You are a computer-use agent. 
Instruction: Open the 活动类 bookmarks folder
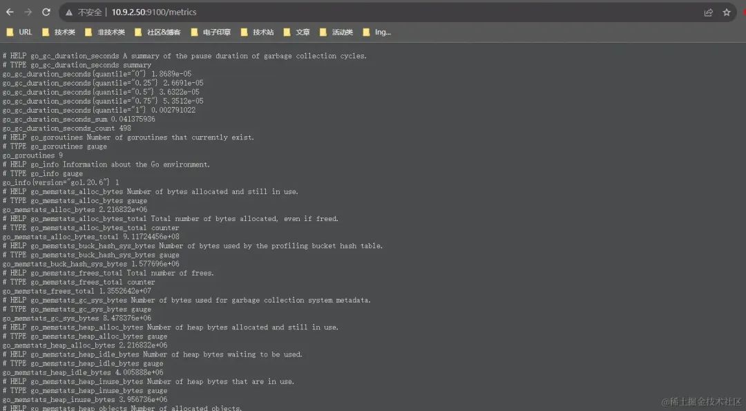point(336,32)
